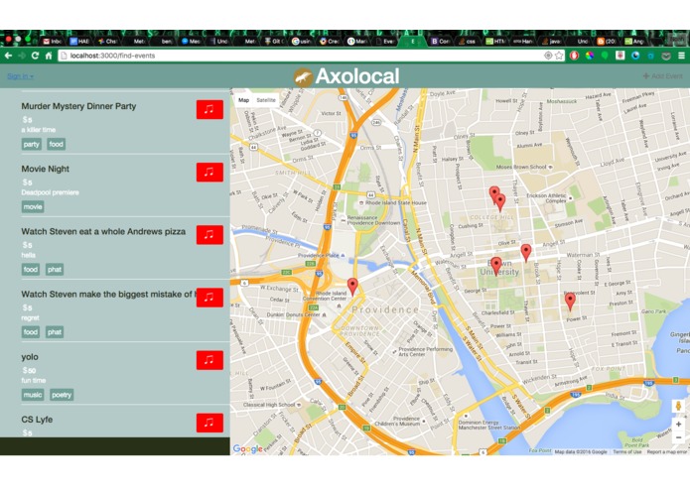The image size is (690, 490).
Task: Click the poetry tag under yolo
Action: [62, 395]
